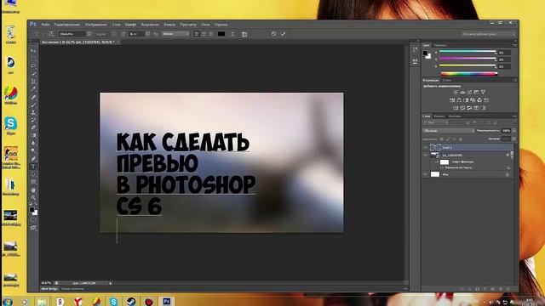Align text left
The image size is (545, 306).
coord(197,34)
